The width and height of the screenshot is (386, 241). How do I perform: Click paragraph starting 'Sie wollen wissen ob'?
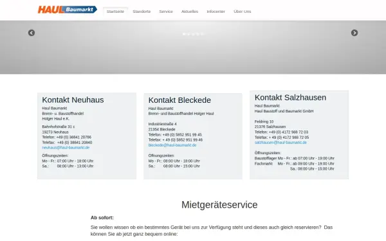click(x=212, y=231)
